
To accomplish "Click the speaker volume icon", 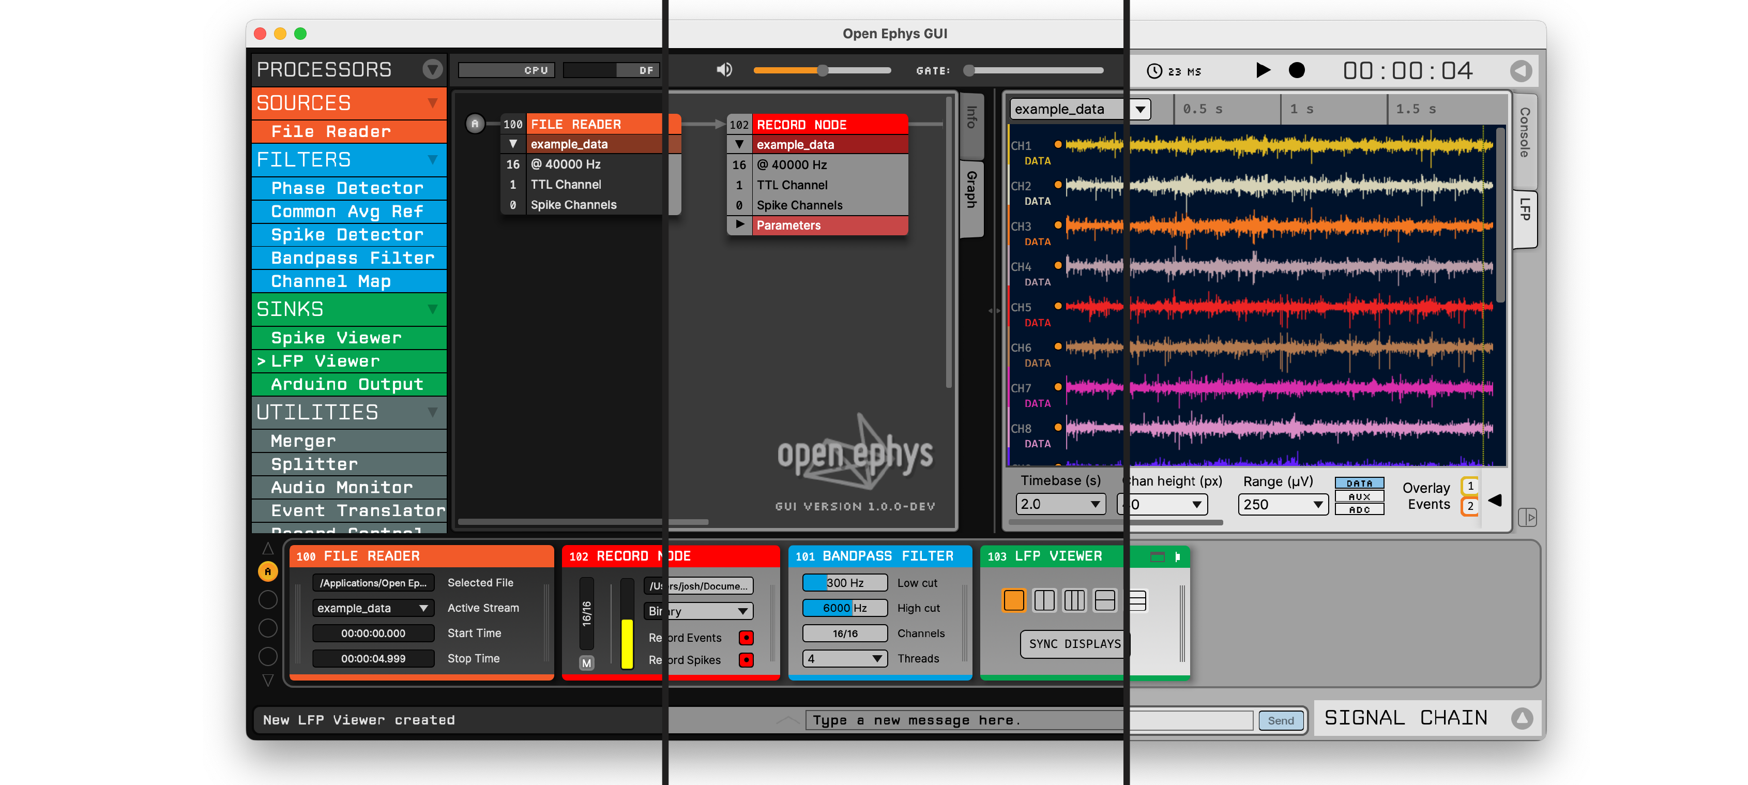I will tap(724, 70).
